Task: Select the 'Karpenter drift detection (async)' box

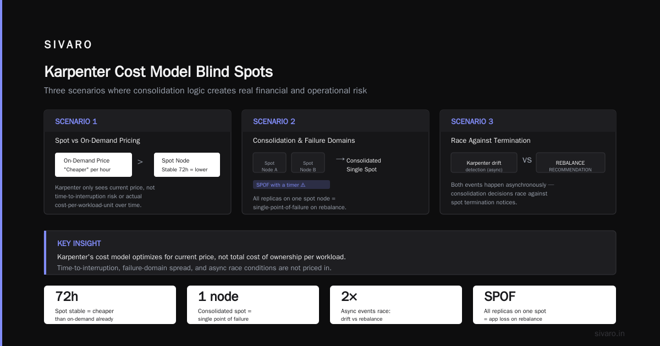Action: pyautogui.click(x=484, y=163)
